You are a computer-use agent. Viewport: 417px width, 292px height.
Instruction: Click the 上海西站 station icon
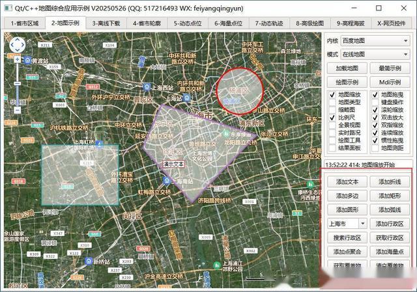click(x=147, y=86)
